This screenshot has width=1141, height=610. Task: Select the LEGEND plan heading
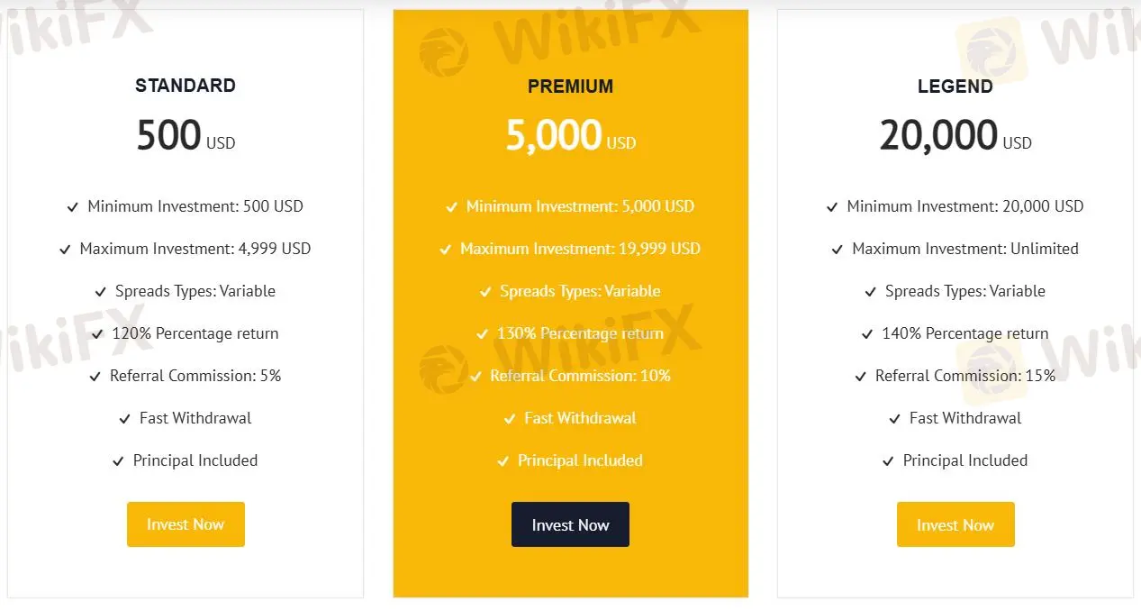pos(955,86)
